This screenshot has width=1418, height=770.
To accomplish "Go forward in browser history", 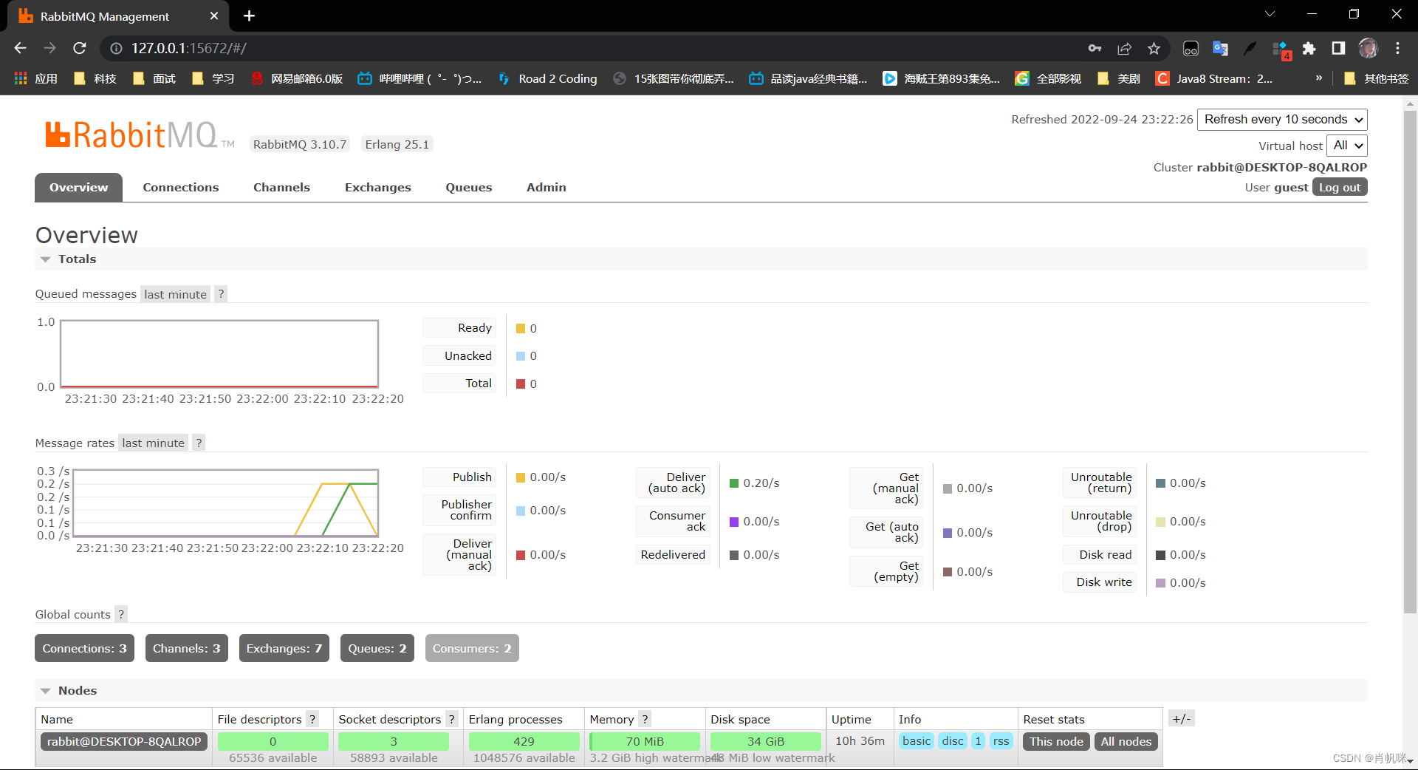I will tap(49, 48).
